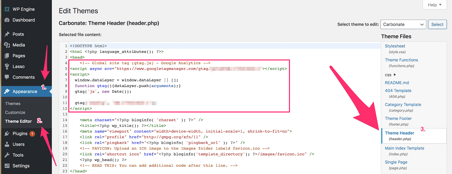Open Theme Editor submenu item
452x174 pixels.
point(18,121)
